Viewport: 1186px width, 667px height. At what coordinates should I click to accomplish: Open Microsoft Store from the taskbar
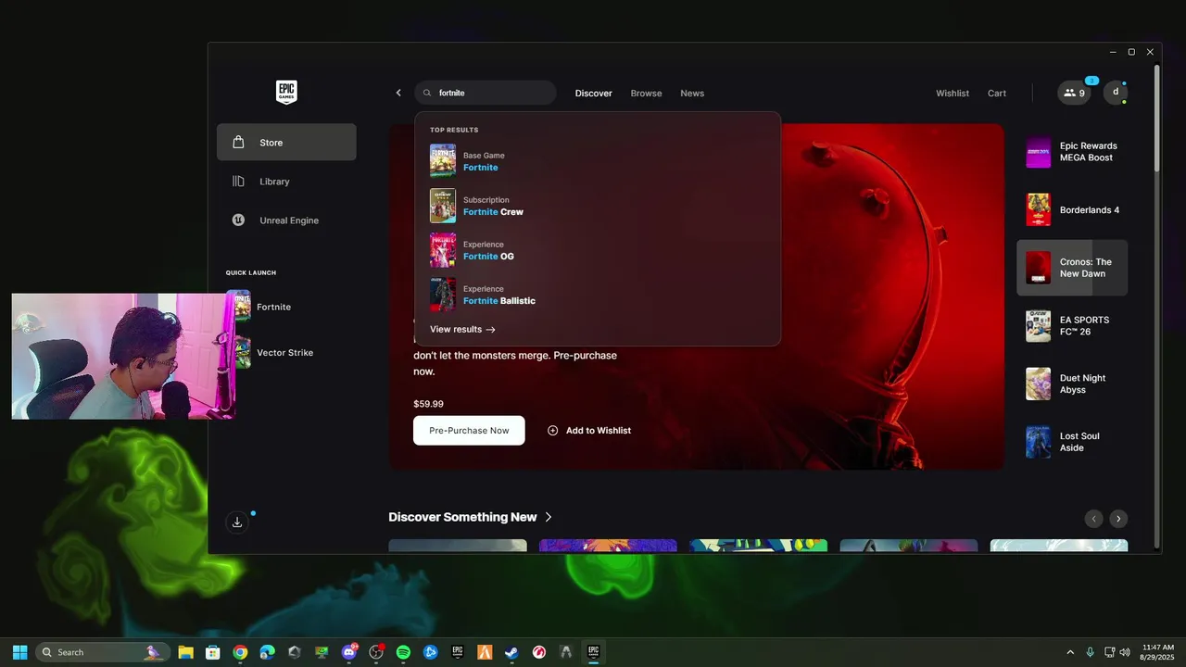212,652
